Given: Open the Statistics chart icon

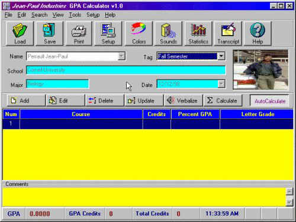Looking at the screenshot, I should [x=198, y=33].
